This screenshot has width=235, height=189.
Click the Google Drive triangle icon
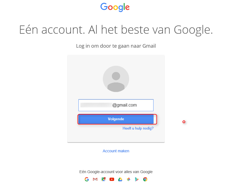tap(120, 179)
